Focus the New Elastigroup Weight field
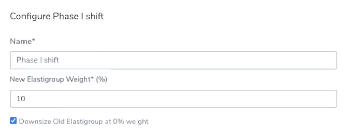Image resolution: width=351 pixels, height=137 pixels. pyautogui.click(x=173, y=98)
